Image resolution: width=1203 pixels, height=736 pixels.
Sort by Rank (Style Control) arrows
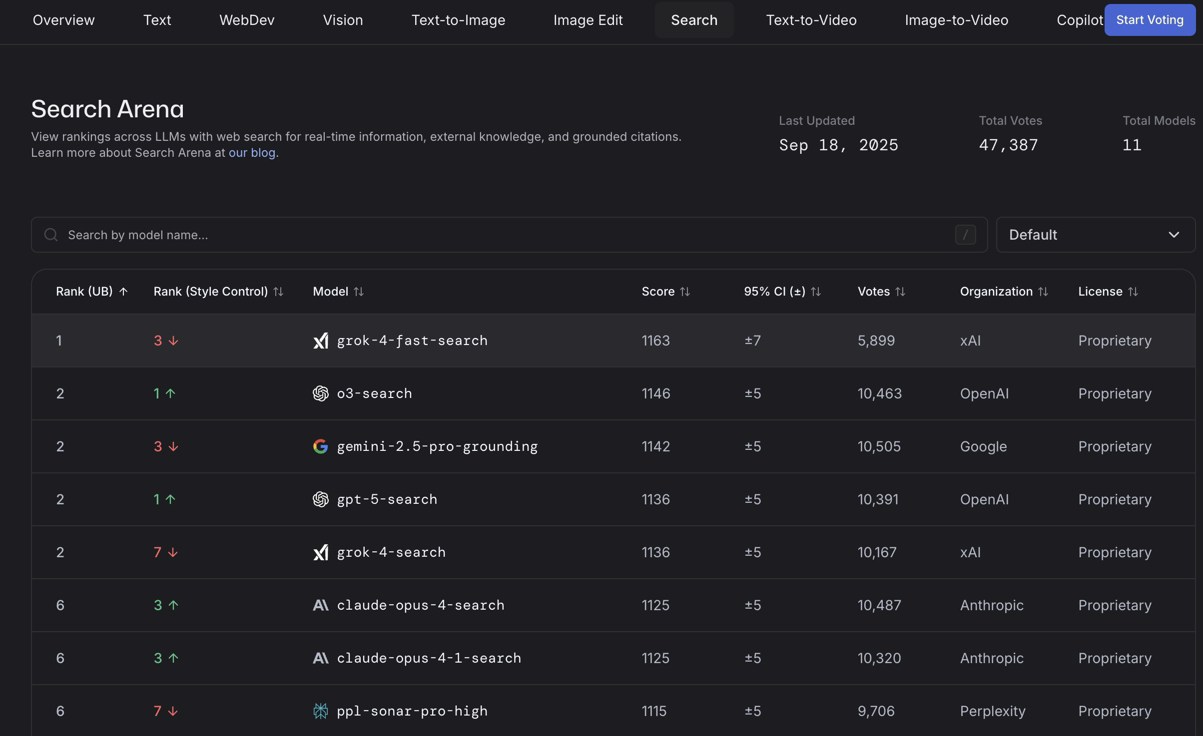[278, 292]
